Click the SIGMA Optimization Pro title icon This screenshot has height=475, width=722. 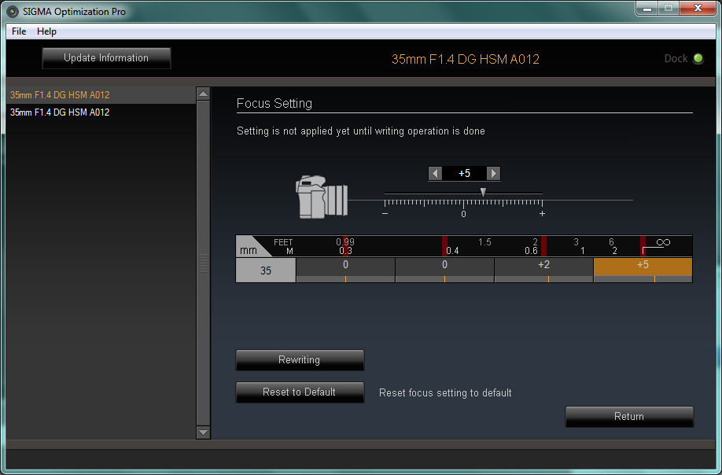[13, 12]
